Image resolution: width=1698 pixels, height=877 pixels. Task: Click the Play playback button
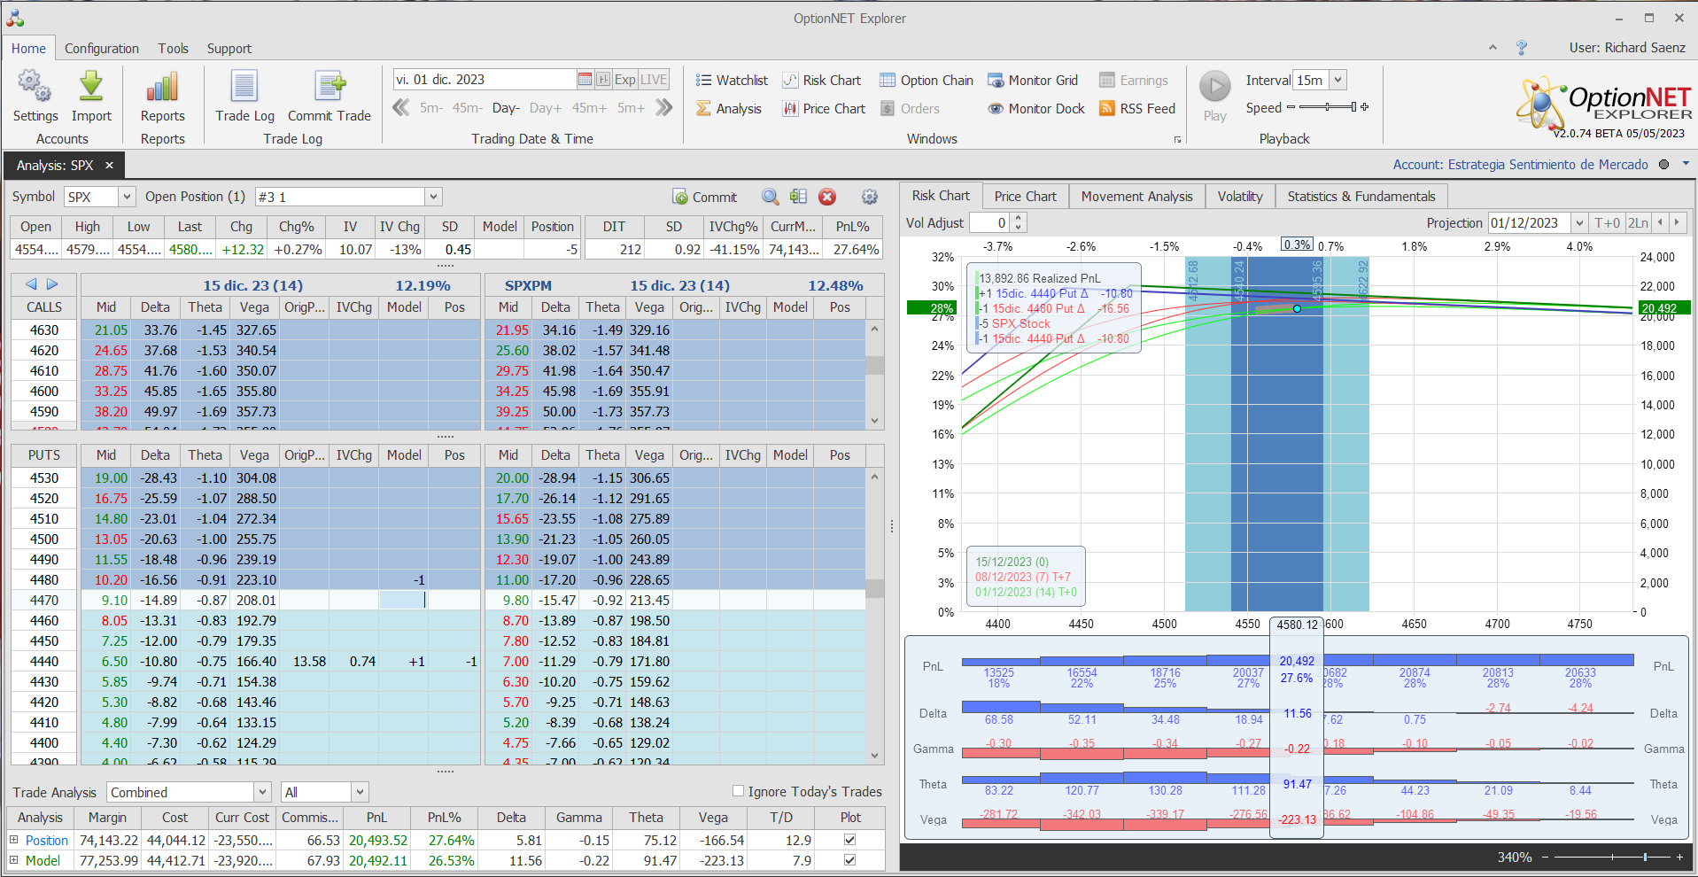(x=1215, y=87)
